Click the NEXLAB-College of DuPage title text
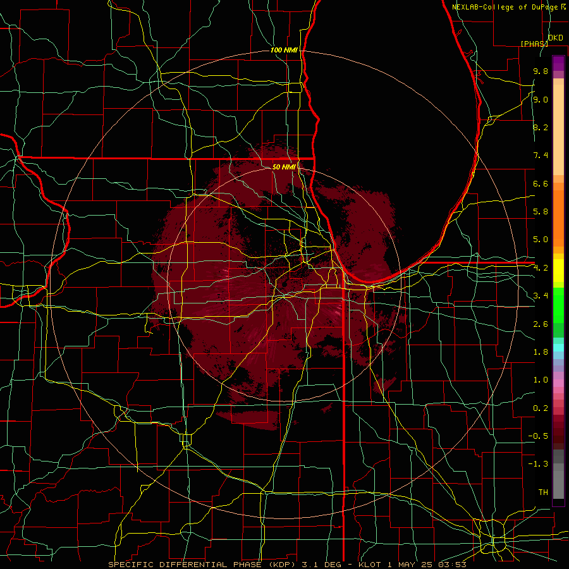The height and width of the screenshot is (569, 569). click(x=505, y=7)
